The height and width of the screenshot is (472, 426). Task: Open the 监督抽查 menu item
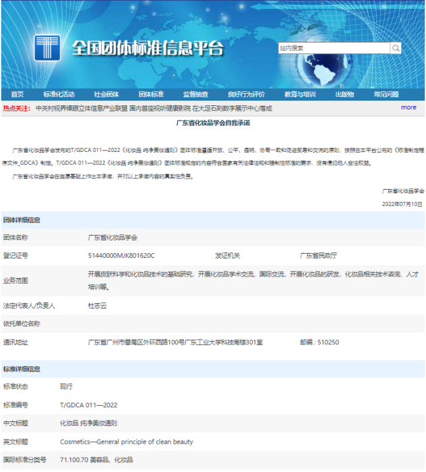pyautogui.click(x=195, y=95)
